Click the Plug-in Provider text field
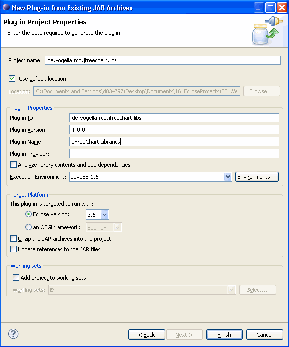This screenshot has height=347, width=289. click(174, 153)
